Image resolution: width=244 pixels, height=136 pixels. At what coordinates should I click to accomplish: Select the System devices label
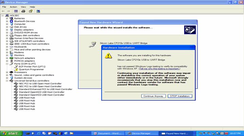point(23,78)
